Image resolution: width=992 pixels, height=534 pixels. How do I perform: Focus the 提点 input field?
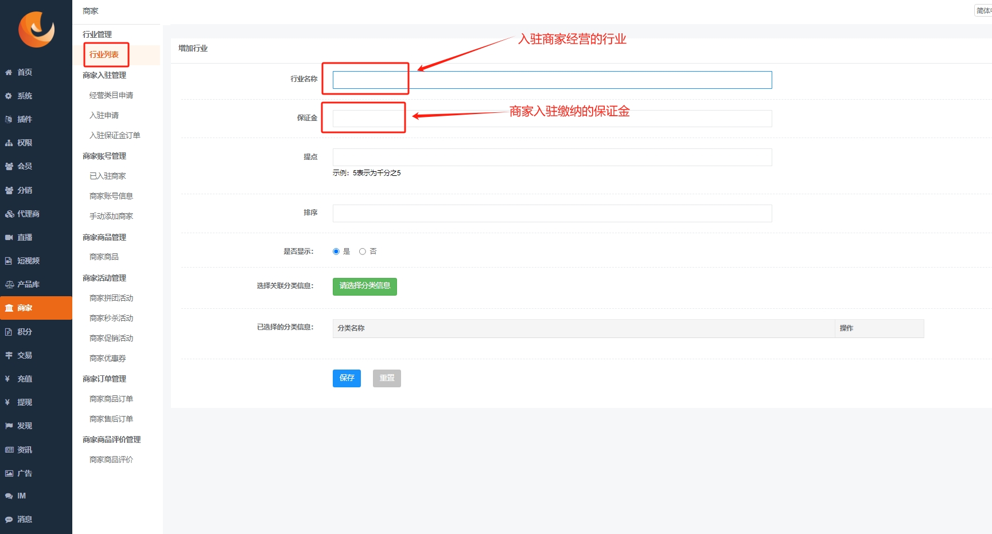(552, 157)
